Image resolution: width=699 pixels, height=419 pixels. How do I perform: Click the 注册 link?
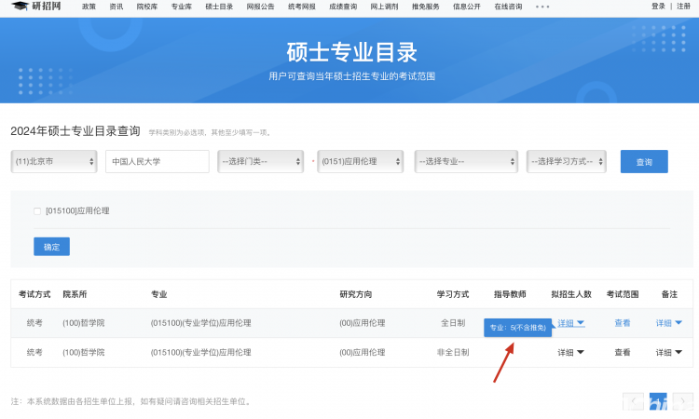pos(683,7)
